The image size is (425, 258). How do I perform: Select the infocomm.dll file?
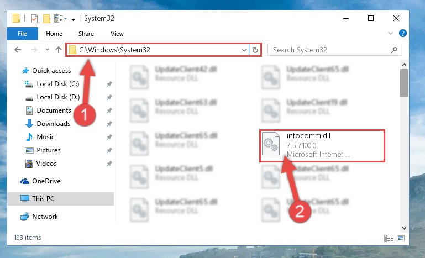click(x=322, y=146)
